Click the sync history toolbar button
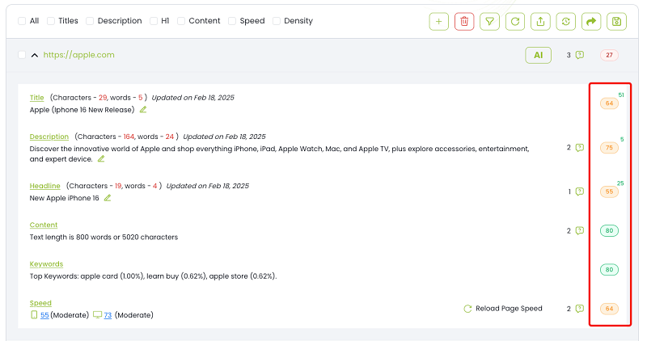The image size is (647, 341). click(565, 22)
